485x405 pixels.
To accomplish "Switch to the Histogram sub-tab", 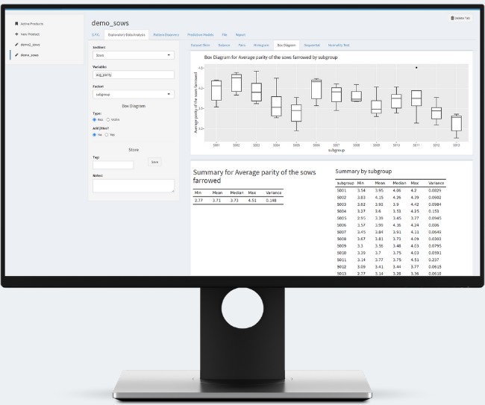I will (x=261, y=45).
